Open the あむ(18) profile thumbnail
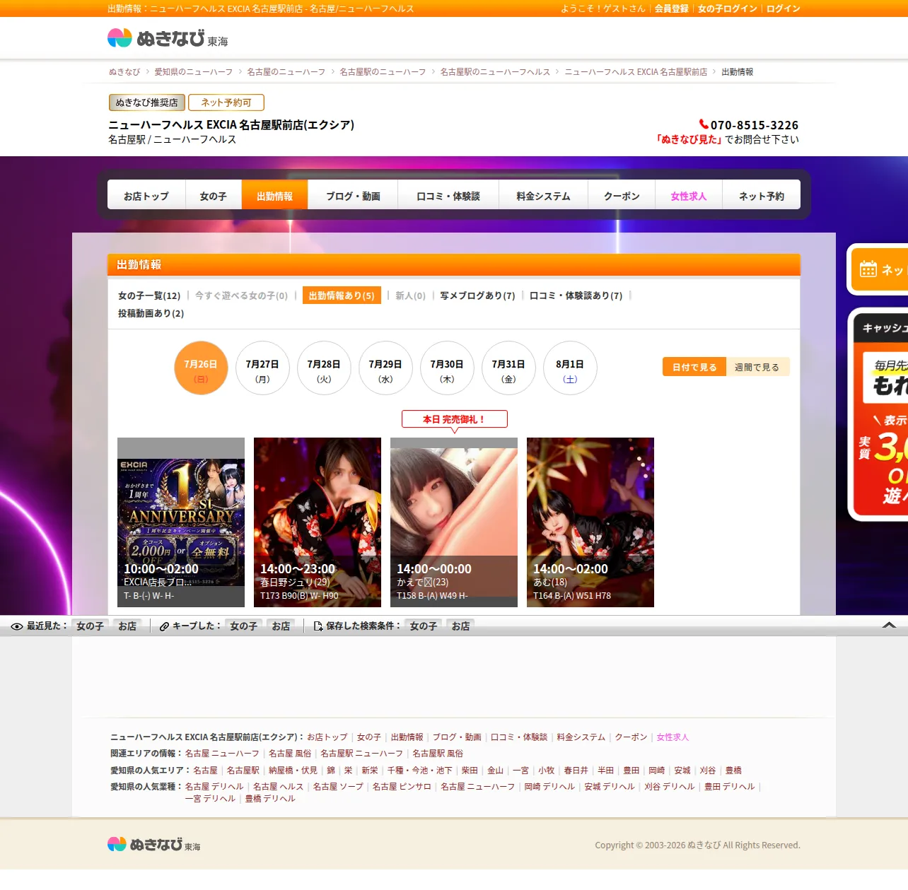This screenshot has width=908, height=890. pyautogui.click(x=590, y=522)
